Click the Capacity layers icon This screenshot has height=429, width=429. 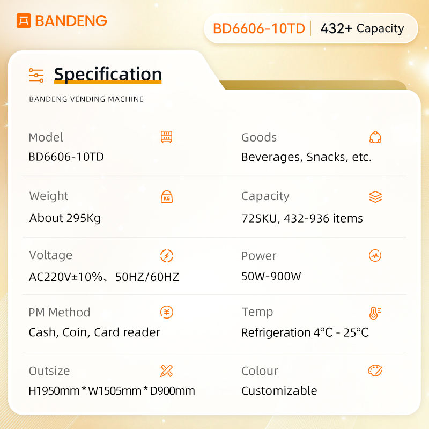(x=375, y=197)
